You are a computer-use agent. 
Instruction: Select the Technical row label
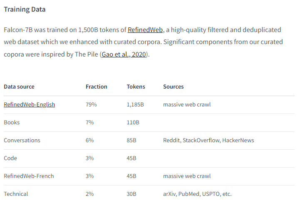coord(16,194)
